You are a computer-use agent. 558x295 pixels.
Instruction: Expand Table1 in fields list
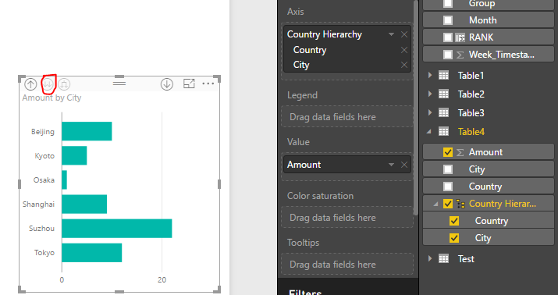(x=430, y=75)
